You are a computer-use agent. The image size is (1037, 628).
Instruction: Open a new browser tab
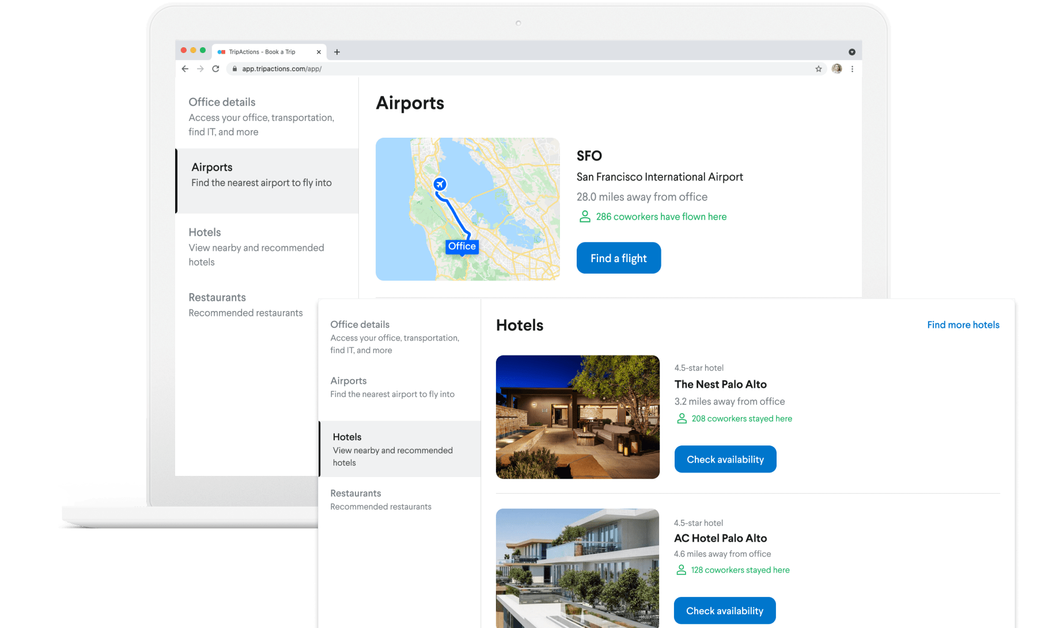(337, 52)
